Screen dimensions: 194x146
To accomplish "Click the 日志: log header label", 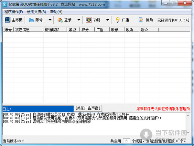I will point(7,109).
